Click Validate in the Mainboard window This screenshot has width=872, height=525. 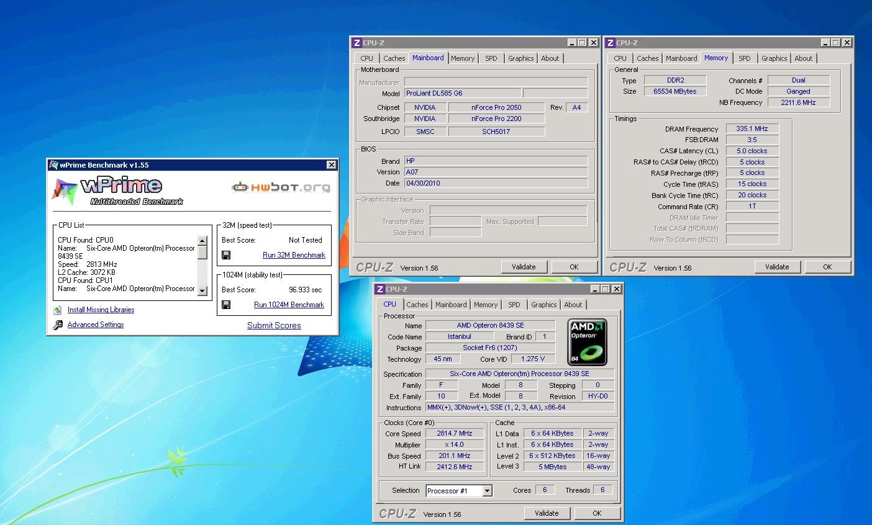coord(524,267)
